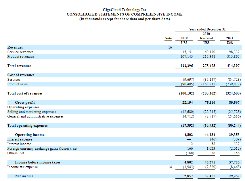Click the 'Cost of revenues' heading
Image resolution: width=245 pixels, height=181 pixels.
(x=21, y=75)
